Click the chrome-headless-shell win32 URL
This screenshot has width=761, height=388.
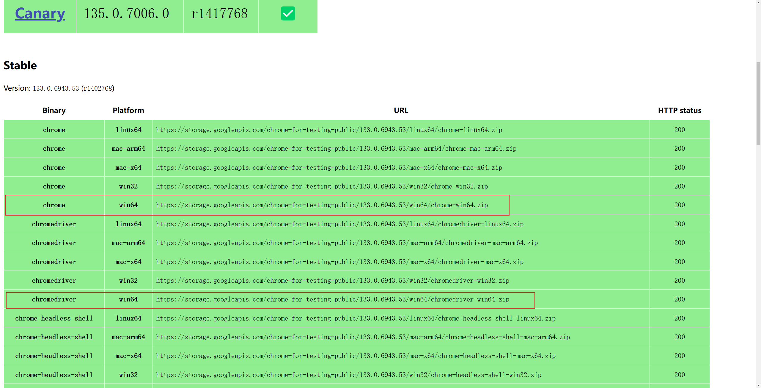click(x=348, y=375)
